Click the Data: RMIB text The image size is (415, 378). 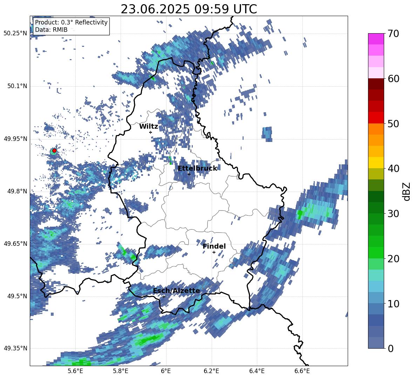pyautogui.click(x=51, y=30)
